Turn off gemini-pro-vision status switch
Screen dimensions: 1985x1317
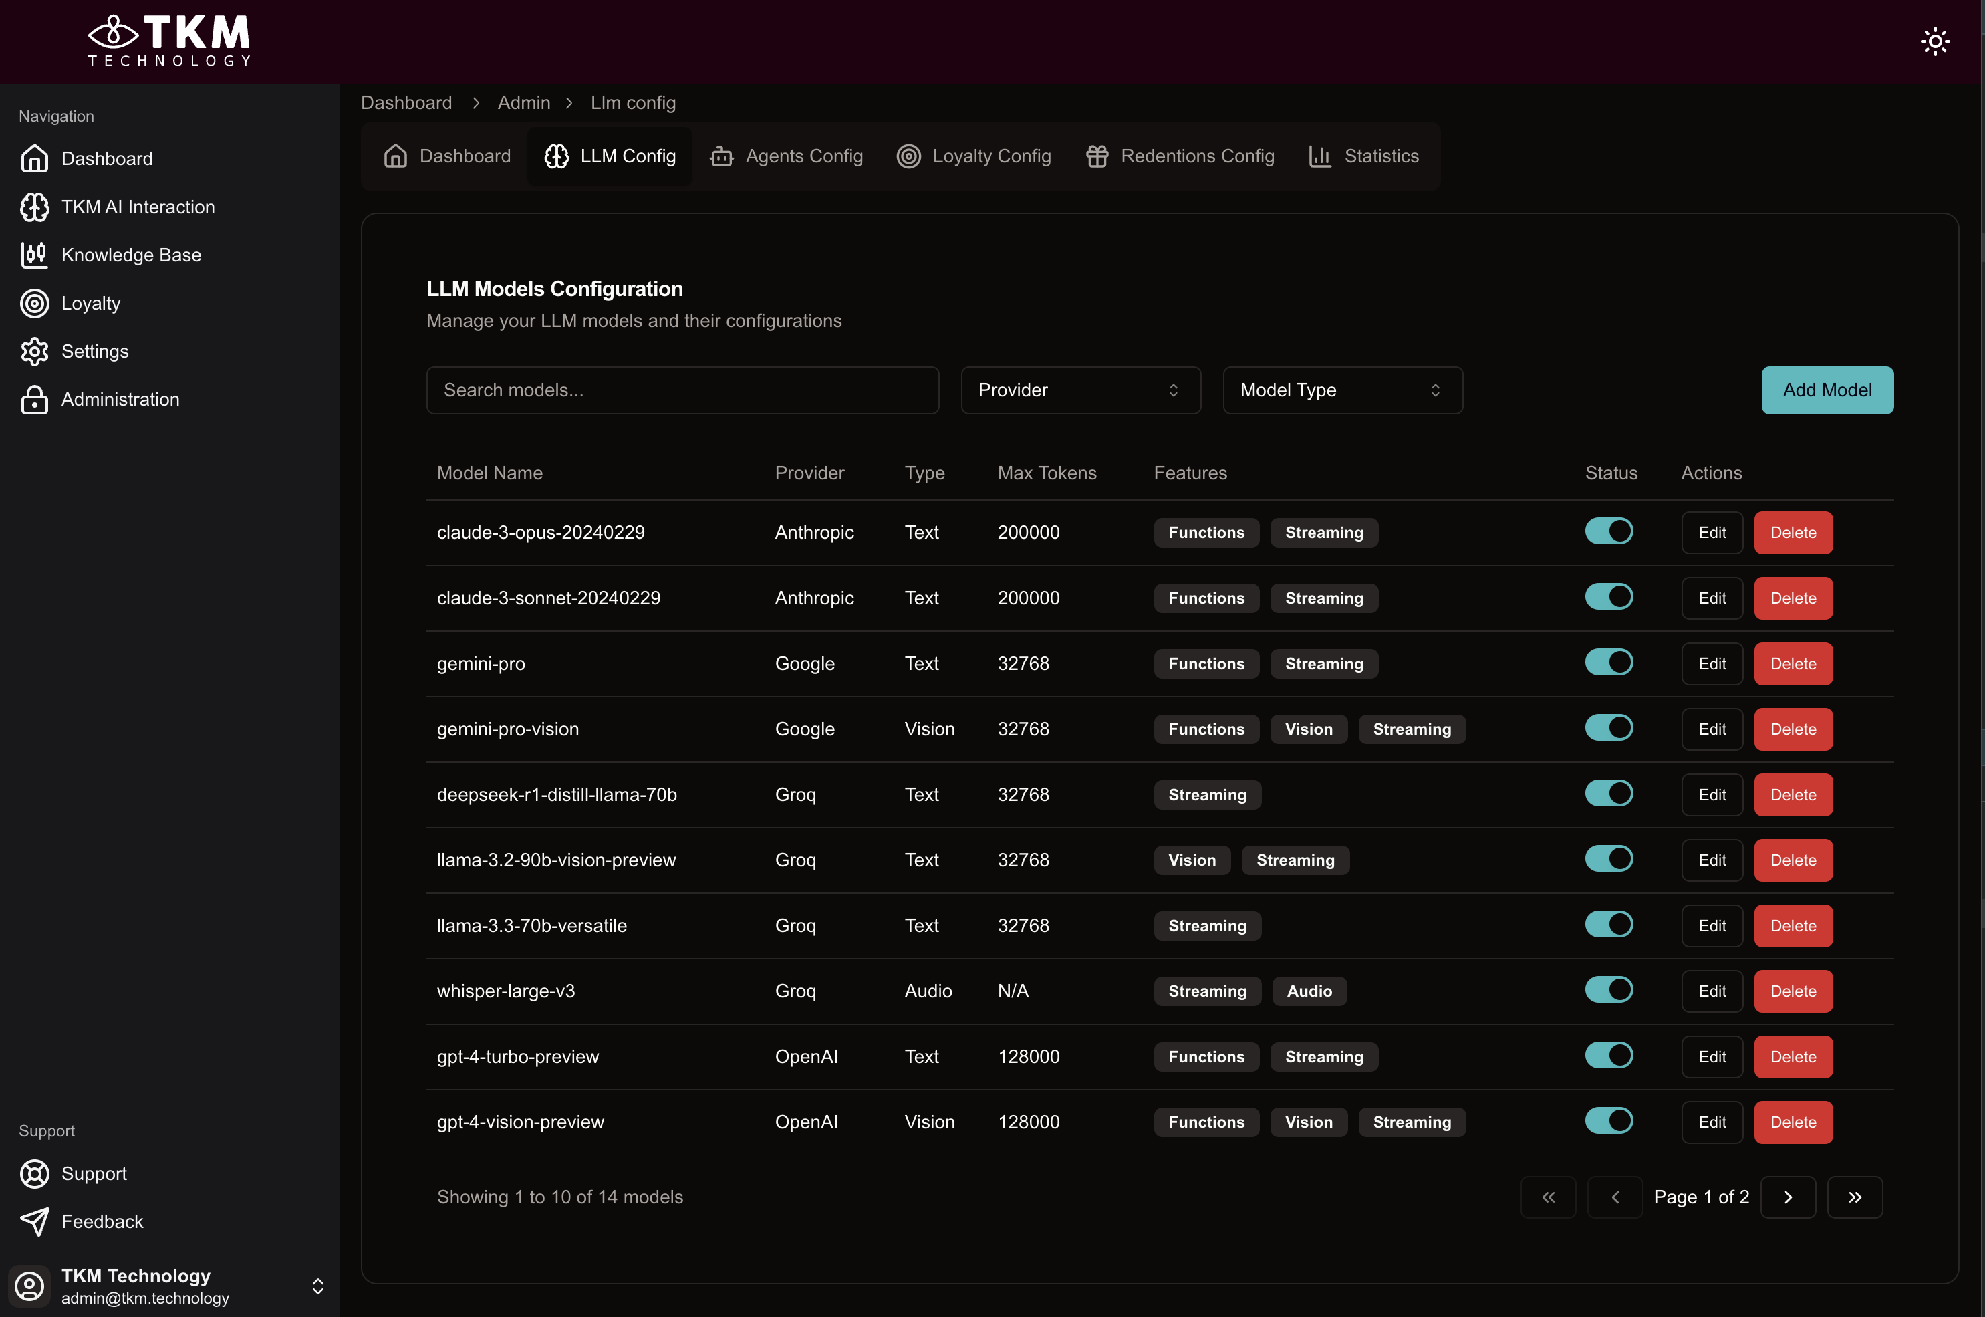(x=1608, y=727)
